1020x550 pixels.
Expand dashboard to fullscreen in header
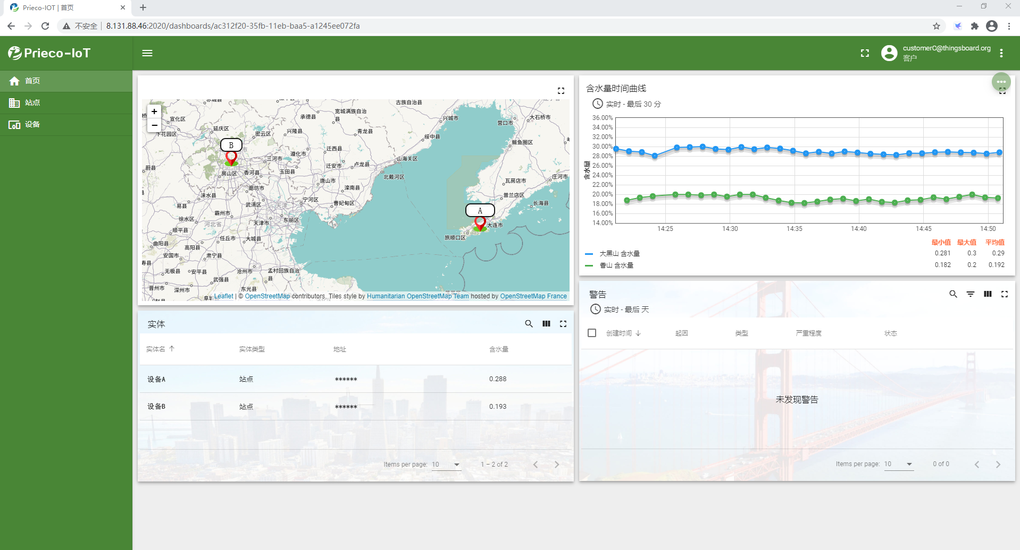(865, 53)
